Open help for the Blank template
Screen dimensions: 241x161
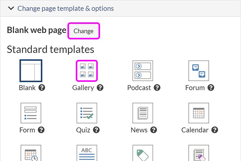(42, 88)
